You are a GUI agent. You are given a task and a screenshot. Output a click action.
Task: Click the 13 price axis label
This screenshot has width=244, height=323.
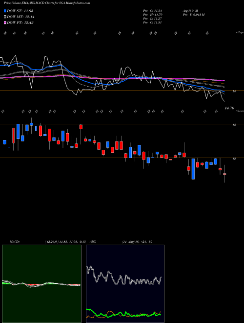pyautogui.click(x=234, y=125)
